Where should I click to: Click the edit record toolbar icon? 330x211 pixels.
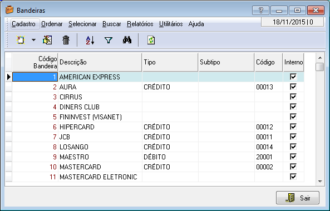pyautogui.click(x=47, y=40)
